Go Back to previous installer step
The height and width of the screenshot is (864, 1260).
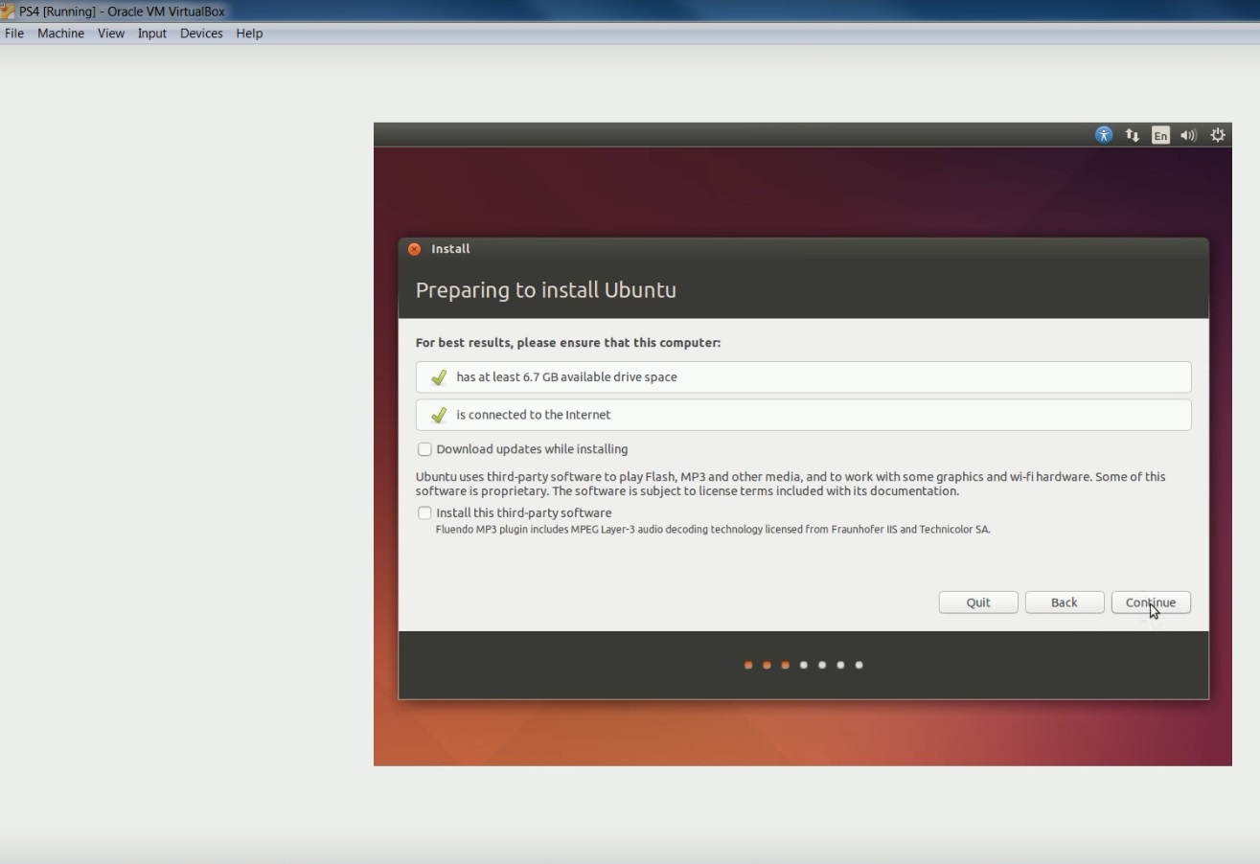1065,603
